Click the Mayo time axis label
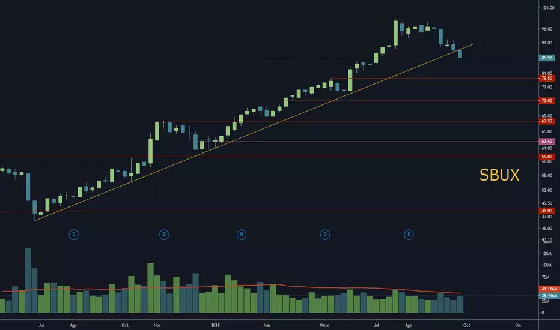The height and width of the screenshot is (330, 560). tap(324, 325)
